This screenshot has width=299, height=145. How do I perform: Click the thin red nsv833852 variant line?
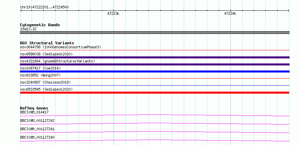(155, 79)
